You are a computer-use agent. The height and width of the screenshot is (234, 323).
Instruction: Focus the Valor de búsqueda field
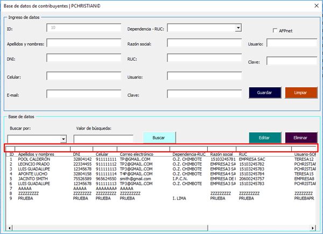[x=103, y=139]
